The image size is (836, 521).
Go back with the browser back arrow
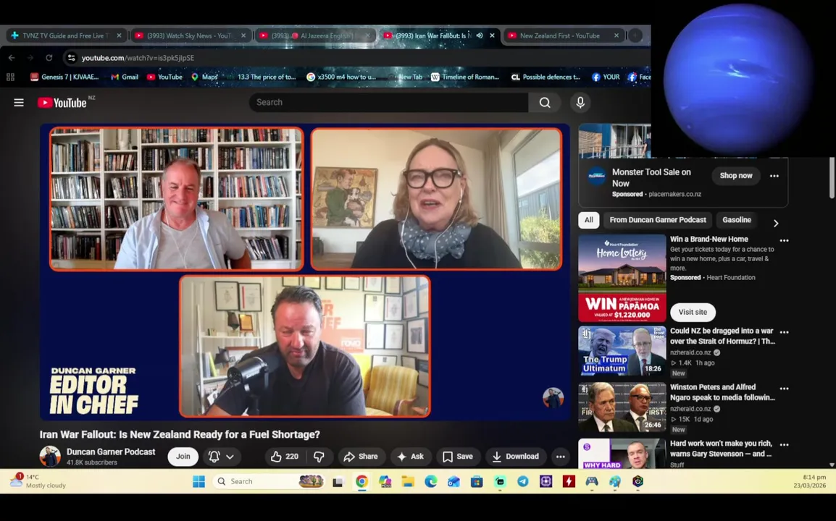tap(12, 58)
